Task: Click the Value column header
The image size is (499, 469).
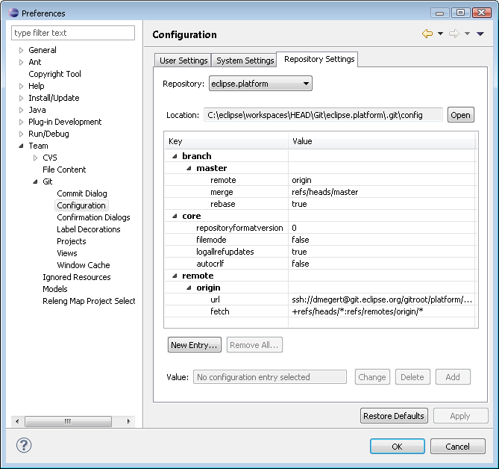Action: (x=382, y=141)
